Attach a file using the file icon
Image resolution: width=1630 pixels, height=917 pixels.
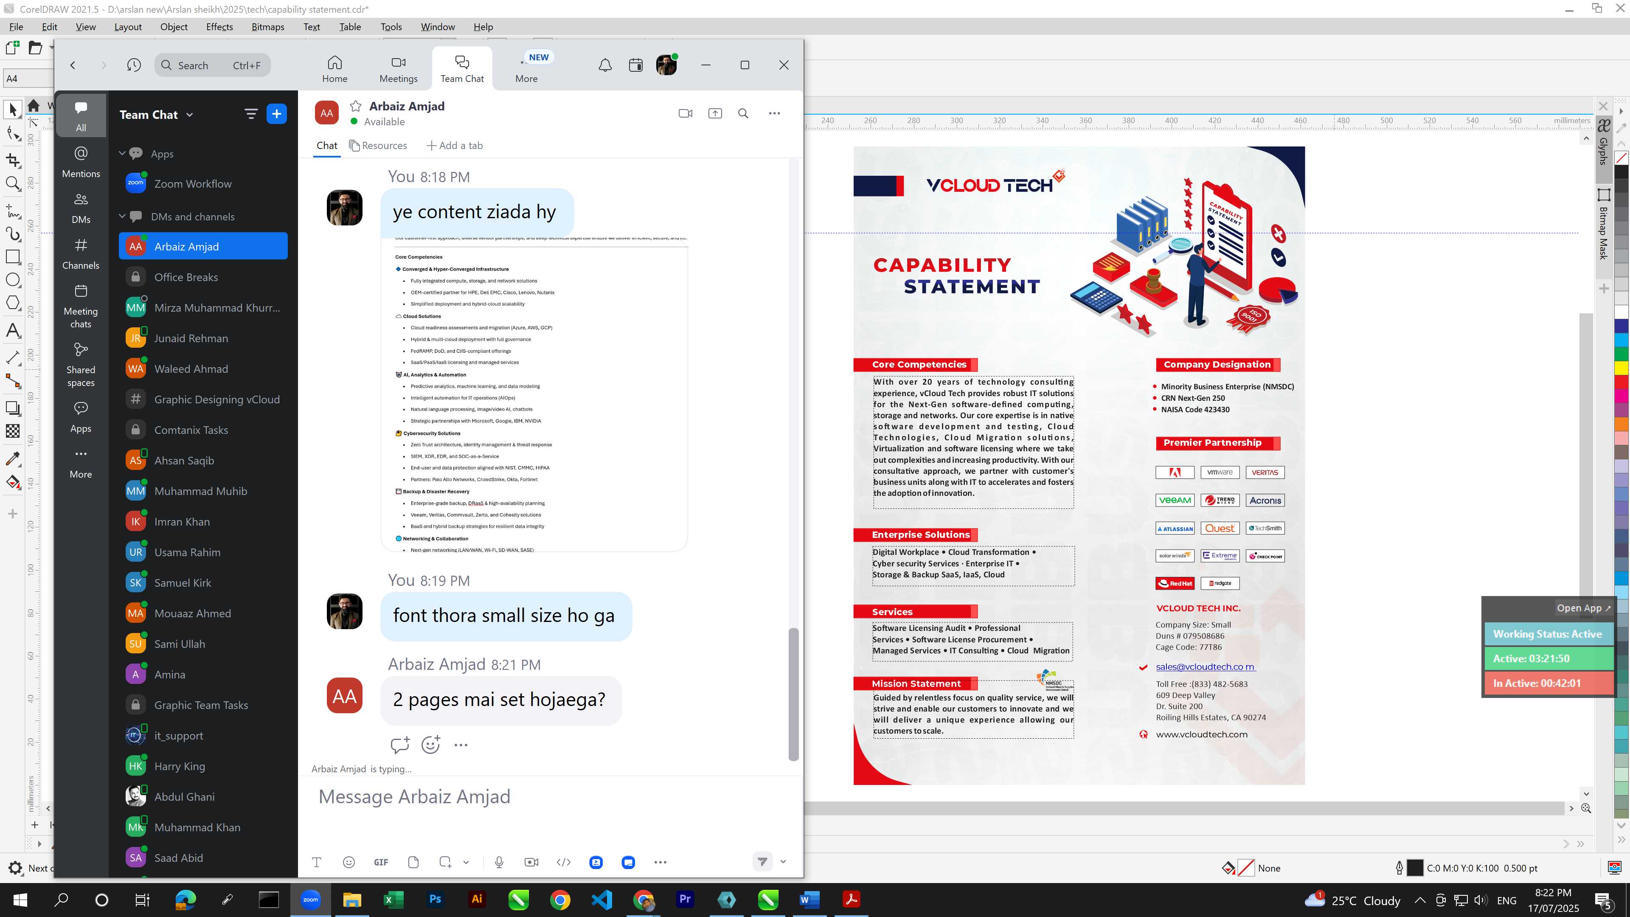click(x=413, y=862)
